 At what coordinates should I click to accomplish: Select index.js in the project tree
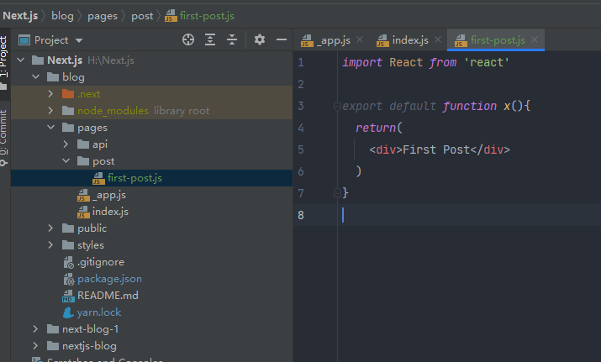[x=152, y=212]
